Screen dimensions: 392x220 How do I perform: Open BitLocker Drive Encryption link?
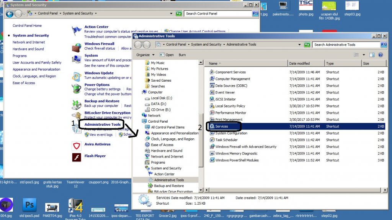coord(107,113)
